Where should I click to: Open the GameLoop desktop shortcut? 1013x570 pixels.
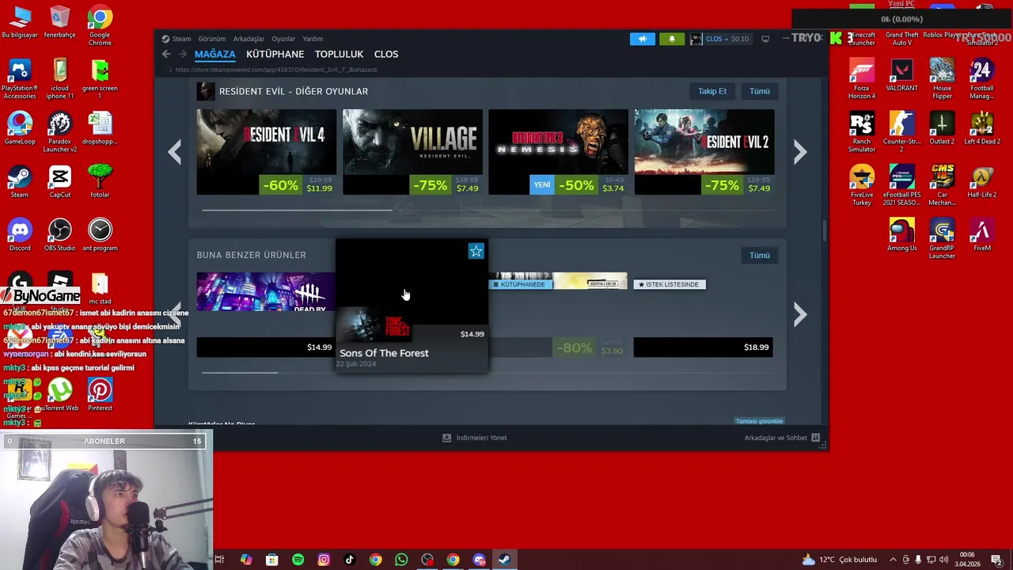(x=20, y=129)
